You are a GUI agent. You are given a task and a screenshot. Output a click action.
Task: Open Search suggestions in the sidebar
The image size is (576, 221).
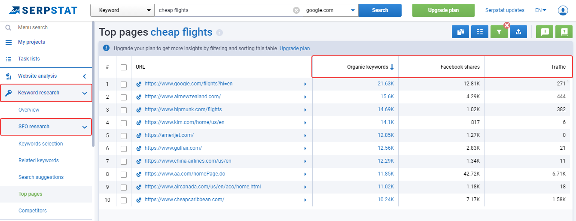pyautogui.click(x=41, y=177)
